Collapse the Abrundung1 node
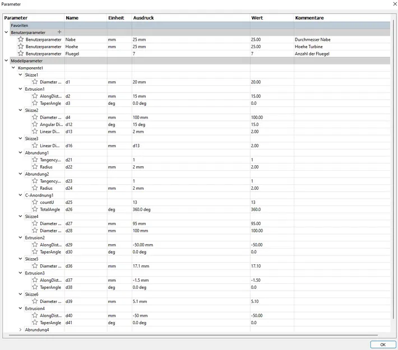 pyautogui.click(x=21, y=153)
